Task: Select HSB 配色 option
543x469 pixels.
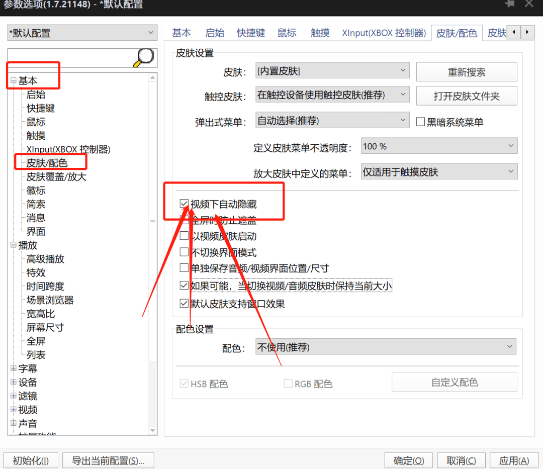Action: click(x=184, y=384)
